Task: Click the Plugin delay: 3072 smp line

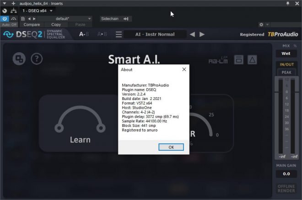Action: [x=150, y=116]
